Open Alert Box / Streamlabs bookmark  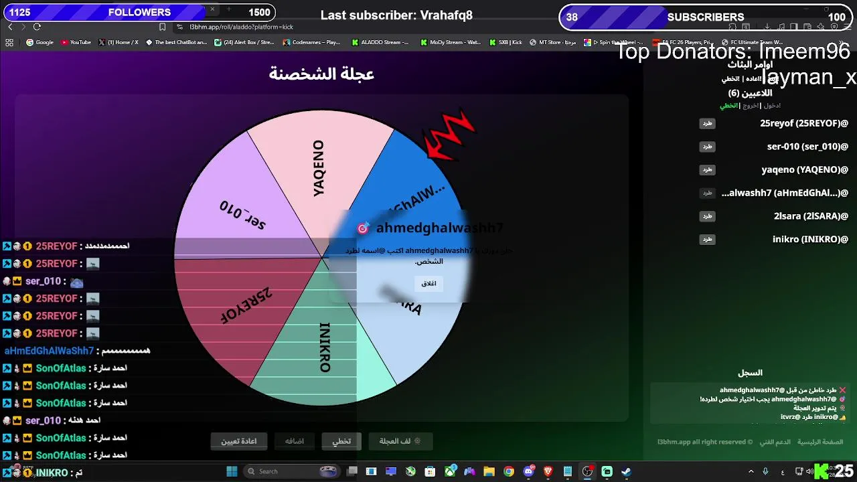pos(244,42)
